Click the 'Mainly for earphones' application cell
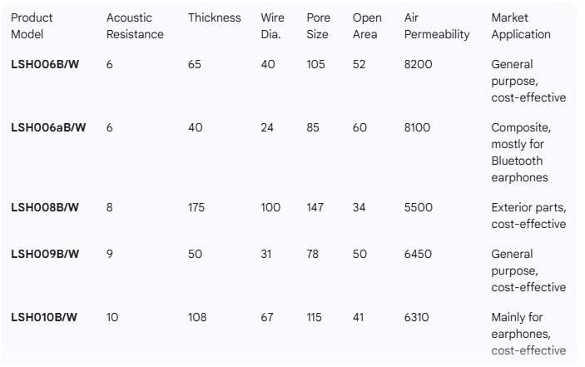The image size is (585, 367). coord(528,335)
